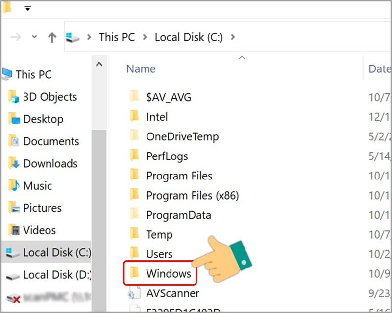The width and height of the screenshot is (392, 313).
Task: Open the Temp folder
Action: click(x=159, y=234)
